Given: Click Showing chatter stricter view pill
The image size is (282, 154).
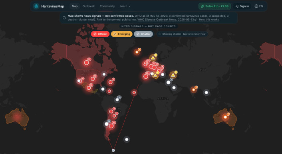Looking at the screenshot, I should [x=182, y=34].
